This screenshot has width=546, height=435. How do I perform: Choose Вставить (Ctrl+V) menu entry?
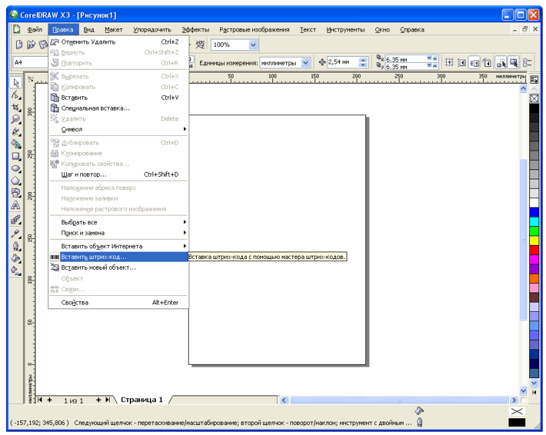coord(118,98)
